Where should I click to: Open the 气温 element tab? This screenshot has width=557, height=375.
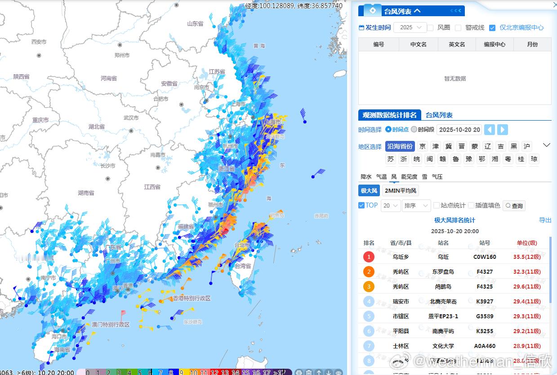381,177
